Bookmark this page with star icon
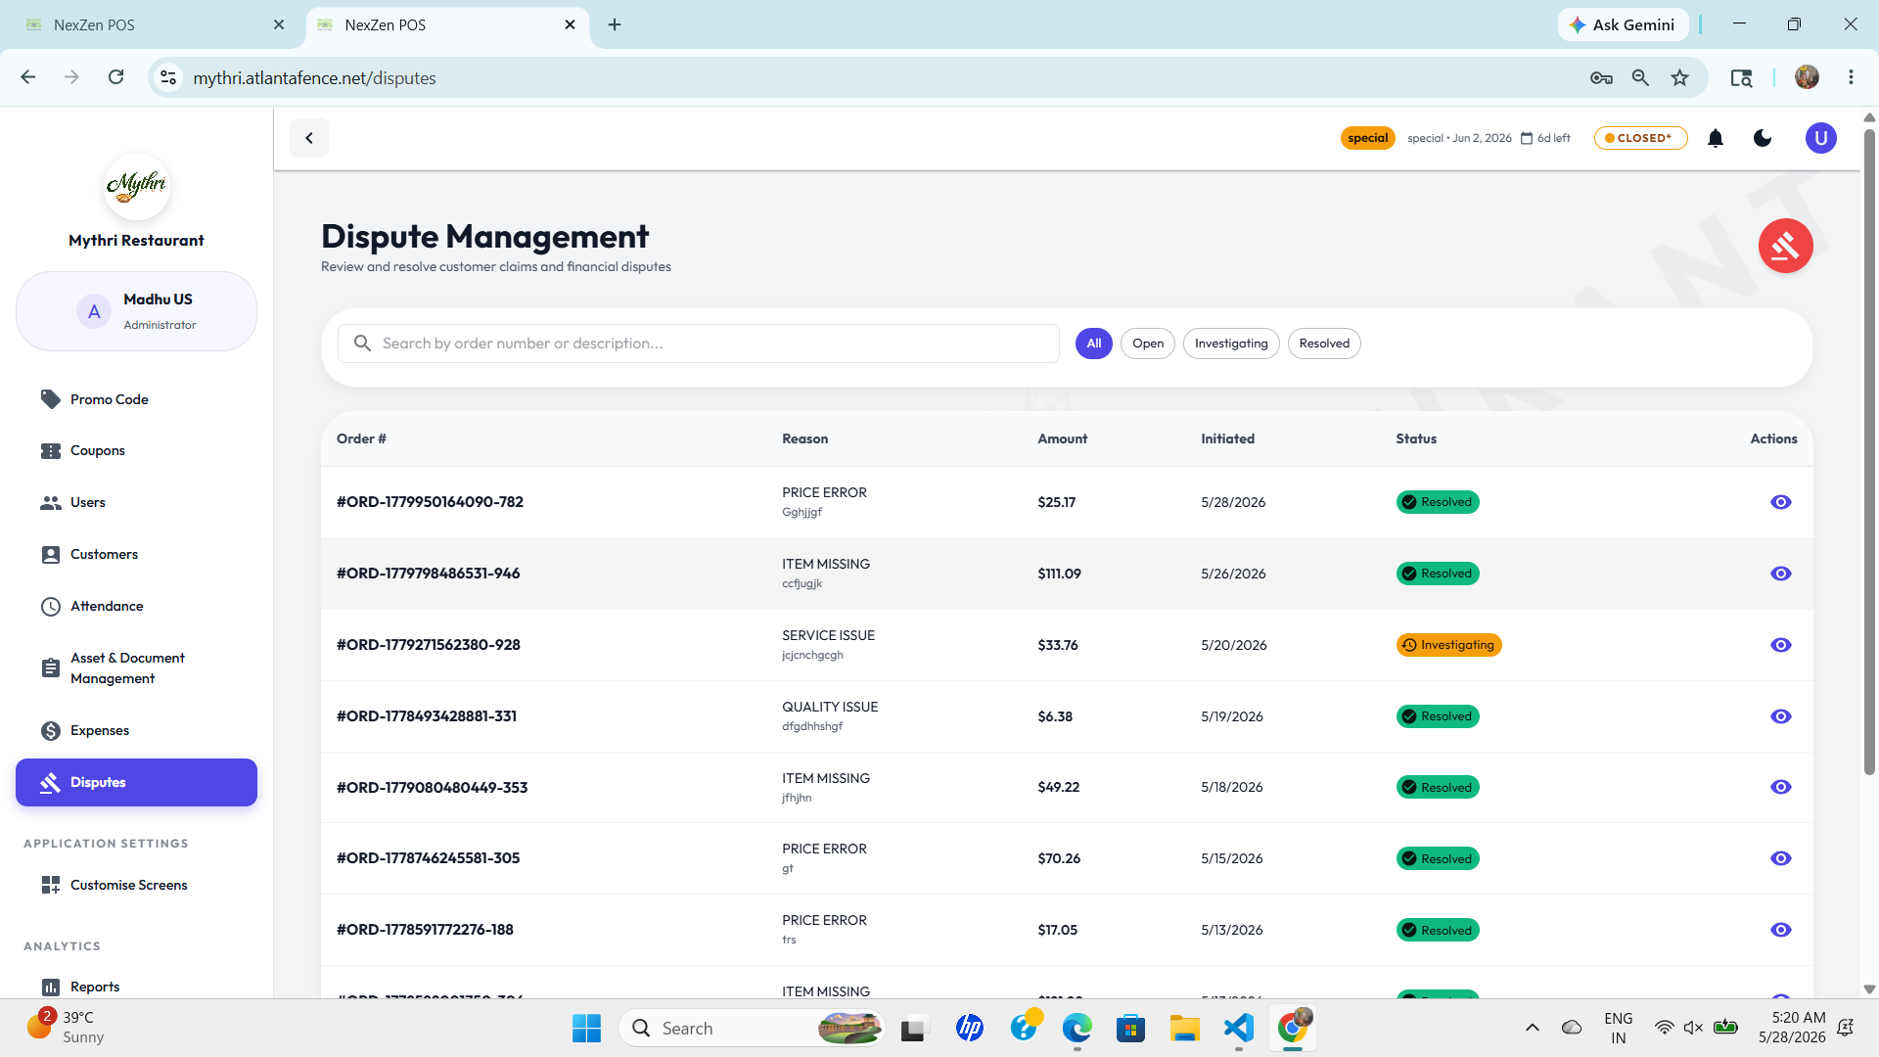This screenshot has width=1879, height=1057. (x=1679, y=78)
